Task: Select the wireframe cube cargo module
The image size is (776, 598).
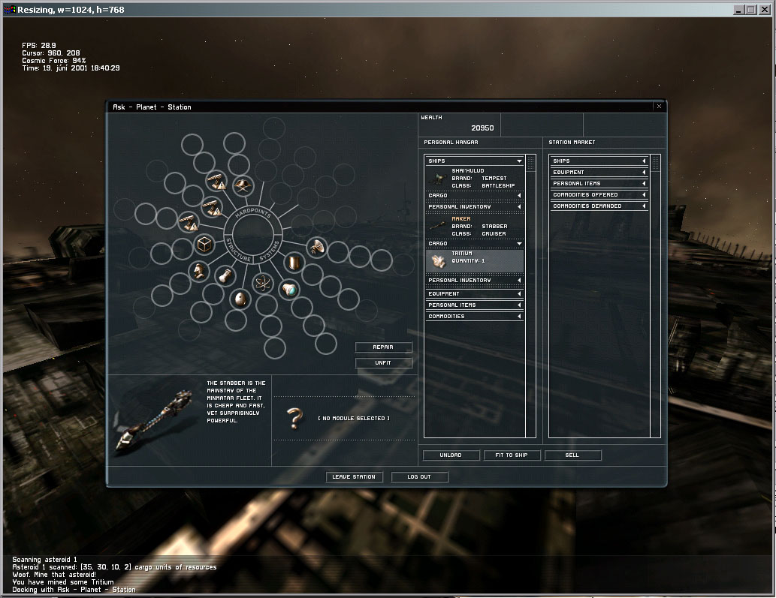Action: pos(204,244)
